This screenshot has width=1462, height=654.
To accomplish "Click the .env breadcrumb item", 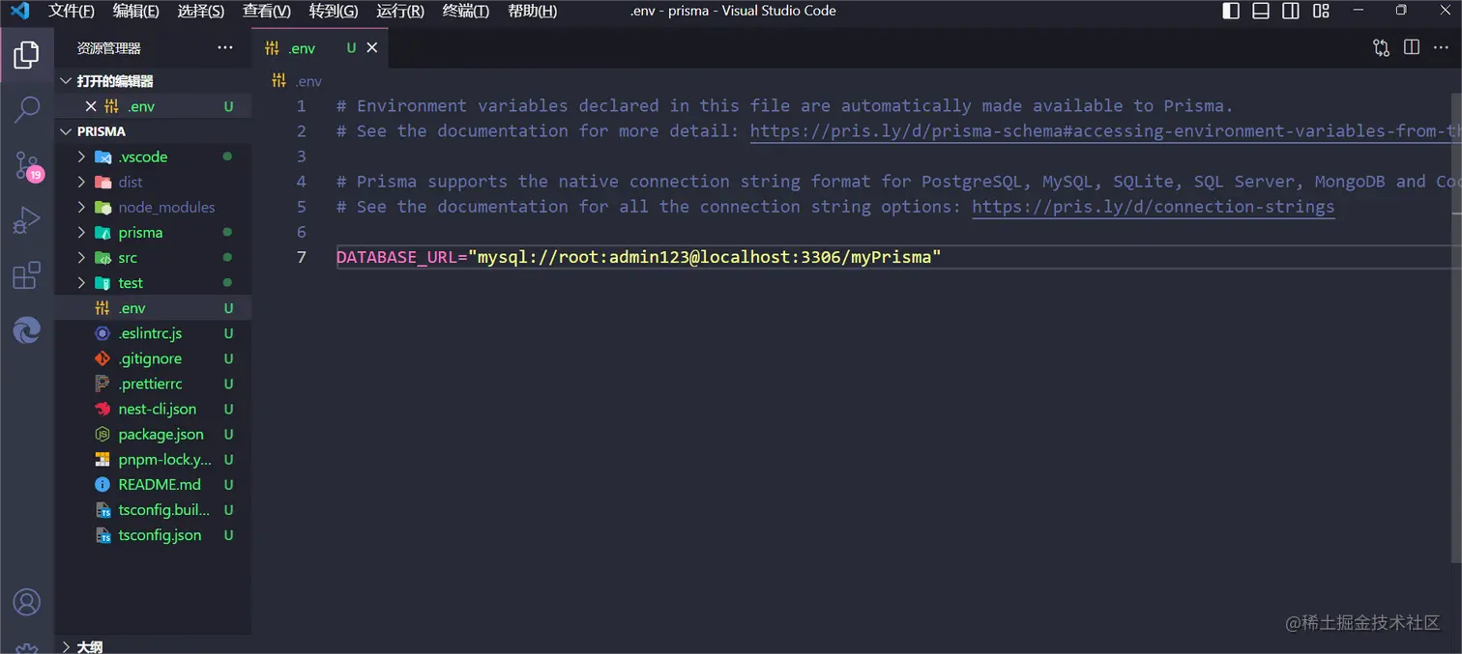I will (297, 81).
